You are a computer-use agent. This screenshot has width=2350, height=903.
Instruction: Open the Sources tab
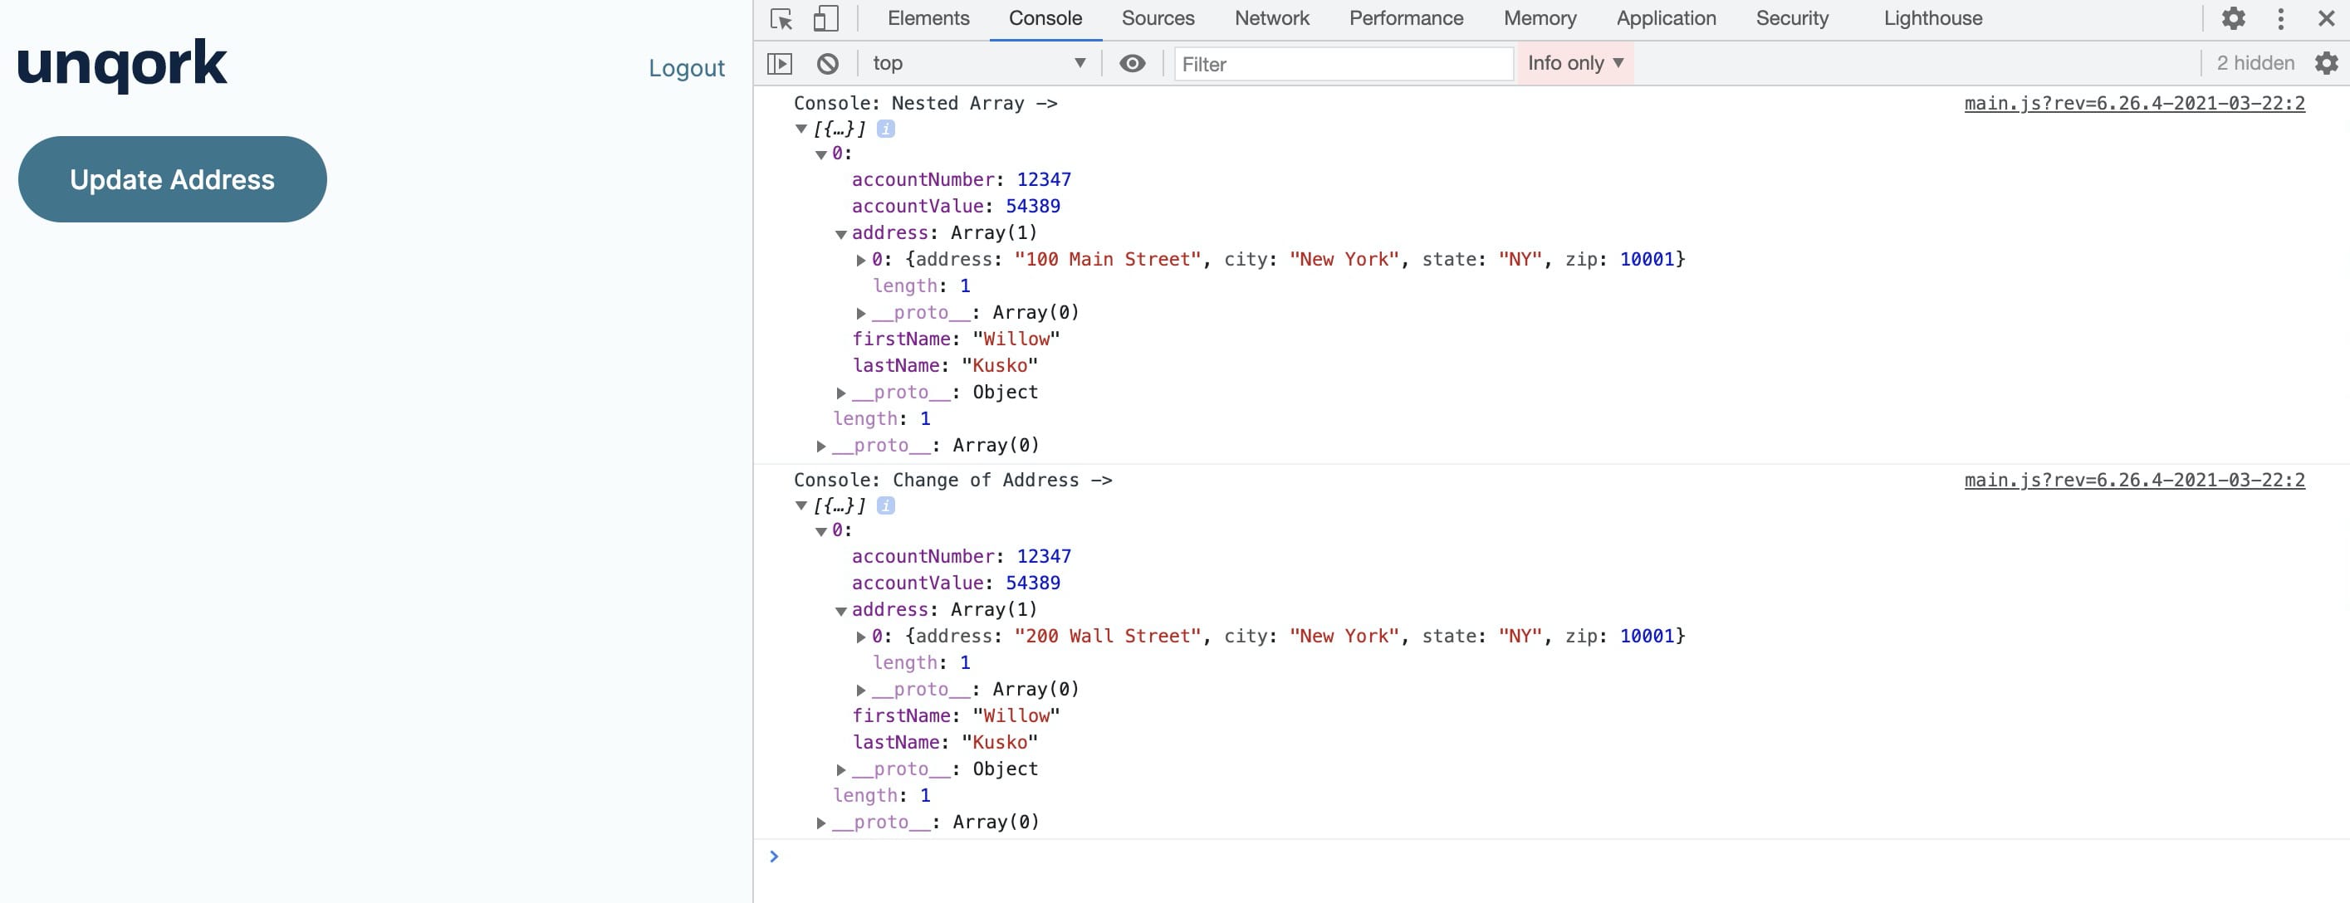[1158, 18]
